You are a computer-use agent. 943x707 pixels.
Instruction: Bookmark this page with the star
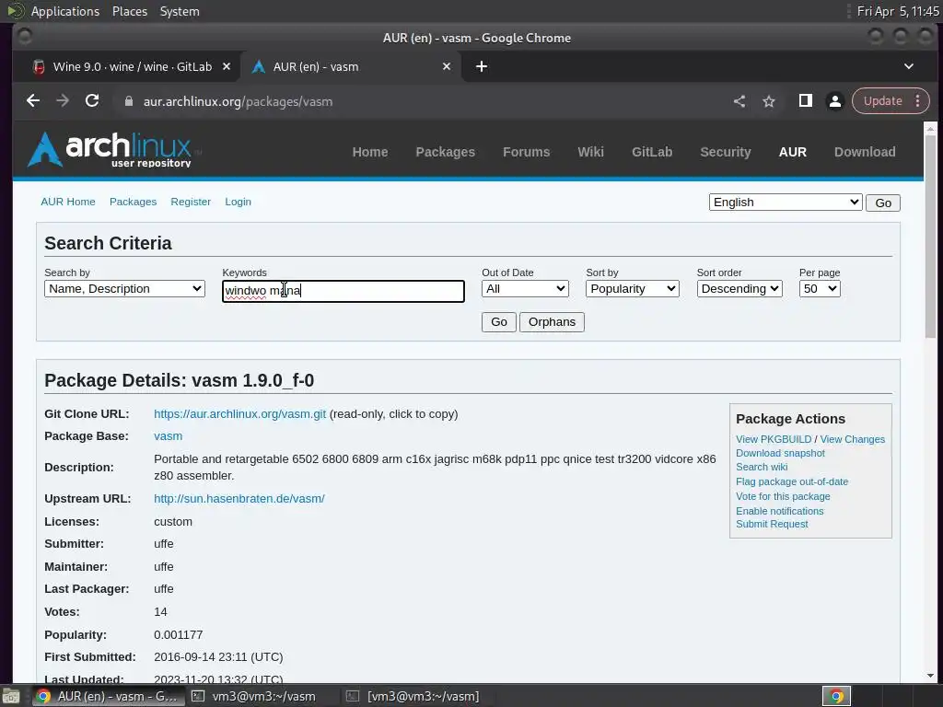click(769, 101)
